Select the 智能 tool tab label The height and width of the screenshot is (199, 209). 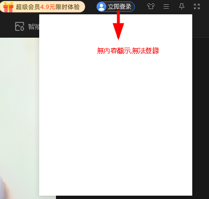coord(33,27)
